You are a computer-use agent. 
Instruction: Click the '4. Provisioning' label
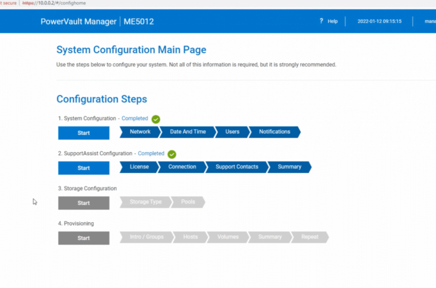(76, 223)
